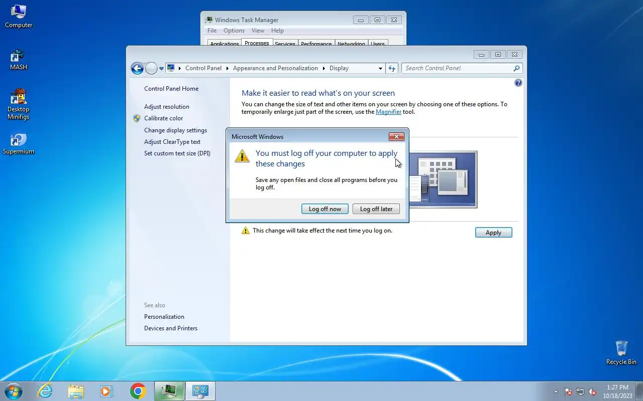This screenshot has height=401, width=643.
Task: Switch to Applications tab in Task Manager
Action: 225,44
